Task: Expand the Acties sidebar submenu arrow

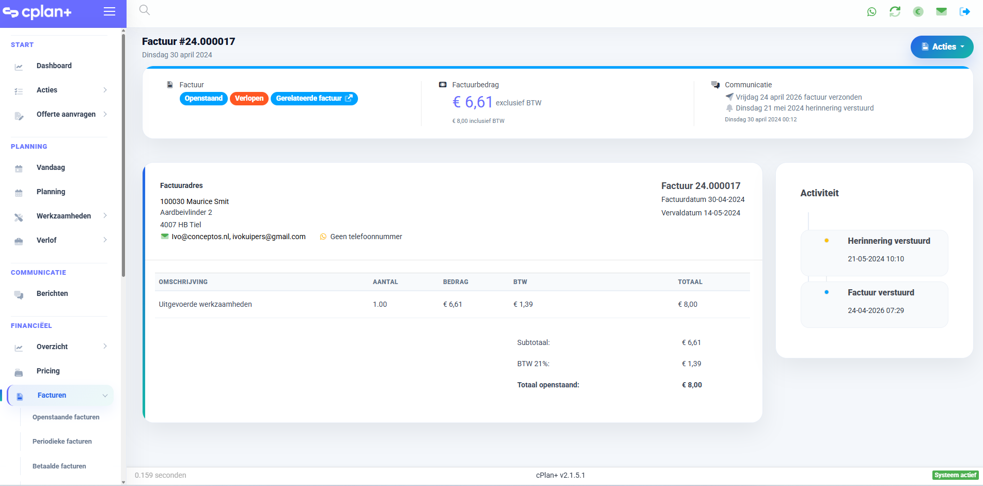Action: [105, 90]
